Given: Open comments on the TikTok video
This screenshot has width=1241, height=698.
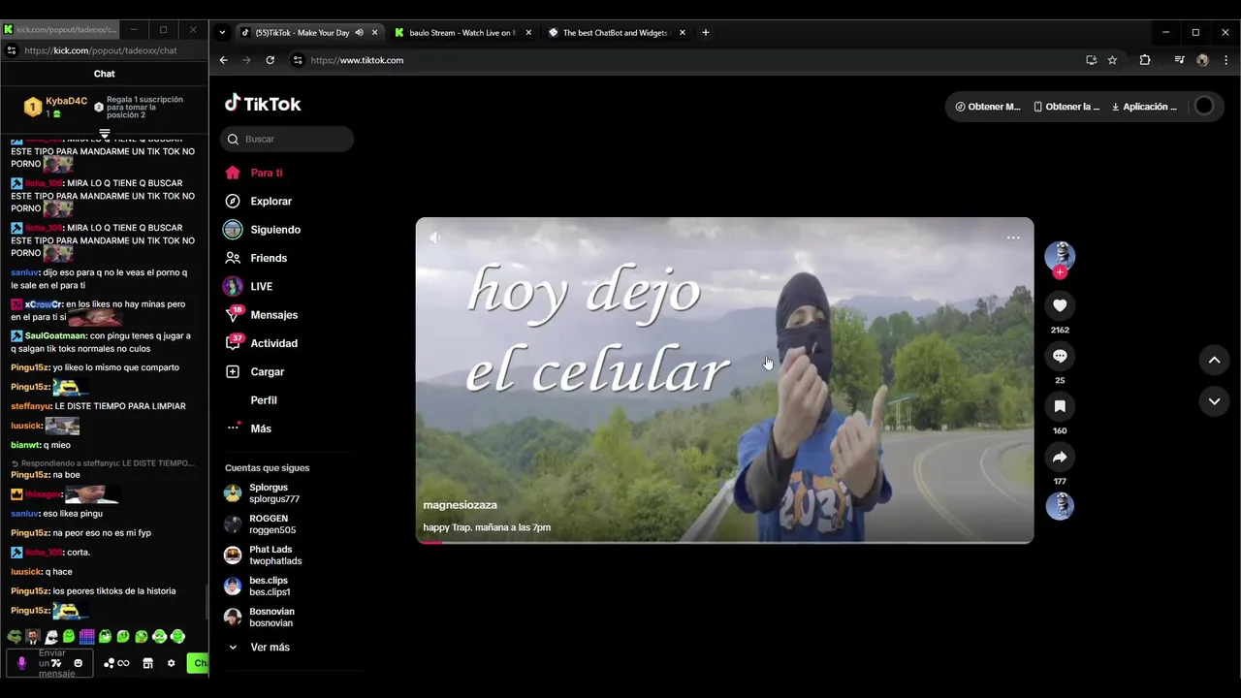Looking at the screenshot, I should tap(1060, 356).
